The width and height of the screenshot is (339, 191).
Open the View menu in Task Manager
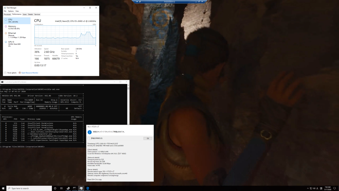pos(17,11)
